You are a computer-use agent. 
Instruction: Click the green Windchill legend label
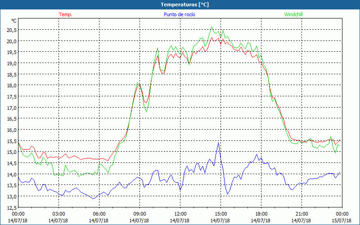293,14
